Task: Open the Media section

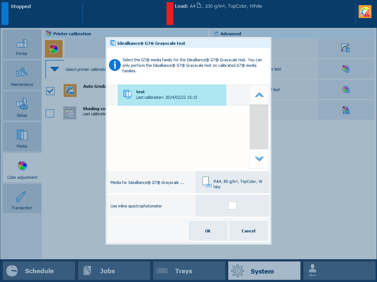Action: tap(22, 137)
